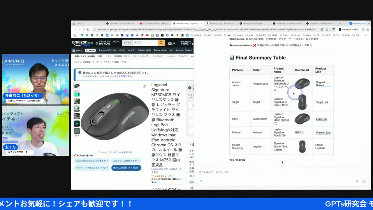Follow the Target Link in the table
This screenshot has height=210, width=373.
click(322, 102)
